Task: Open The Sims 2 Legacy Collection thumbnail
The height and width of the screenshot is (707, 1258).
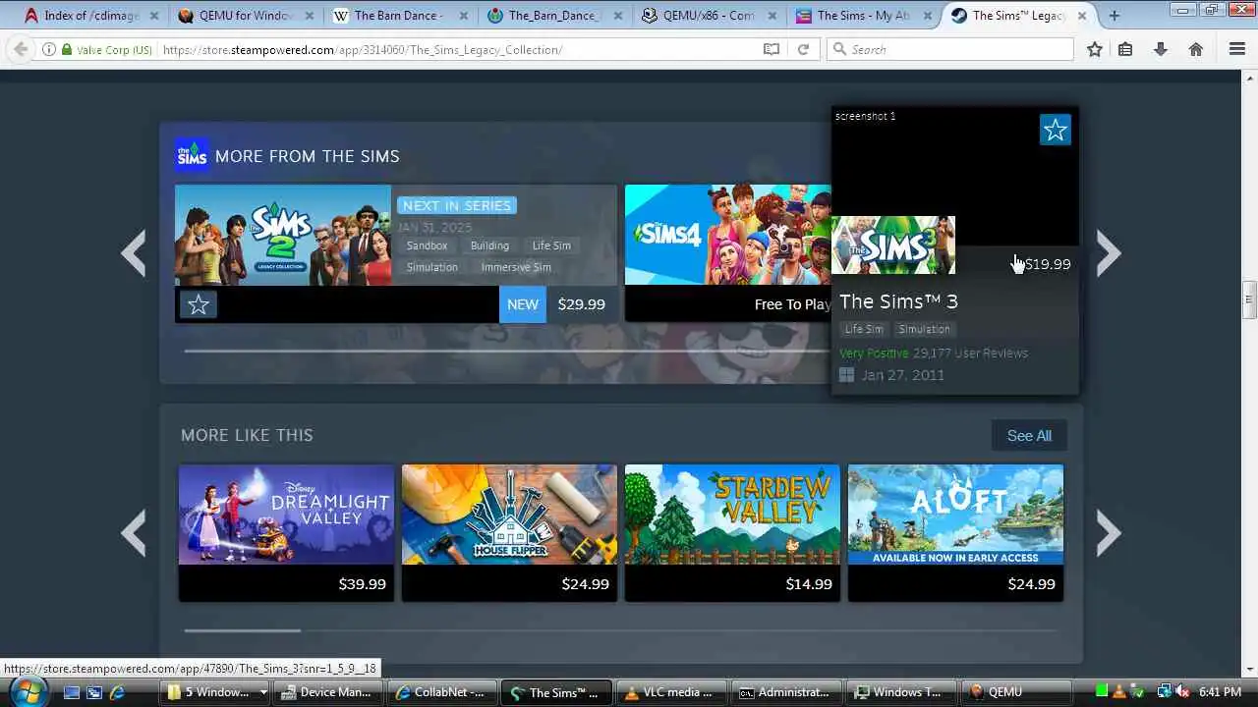Action: (283, 235)
